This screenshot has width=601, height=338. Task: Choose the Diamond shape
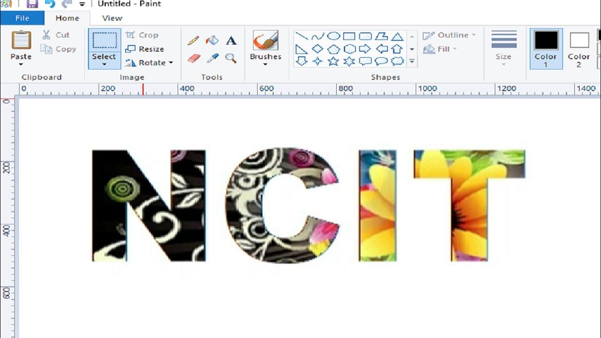pyautogui.click(x=317, y=49)
